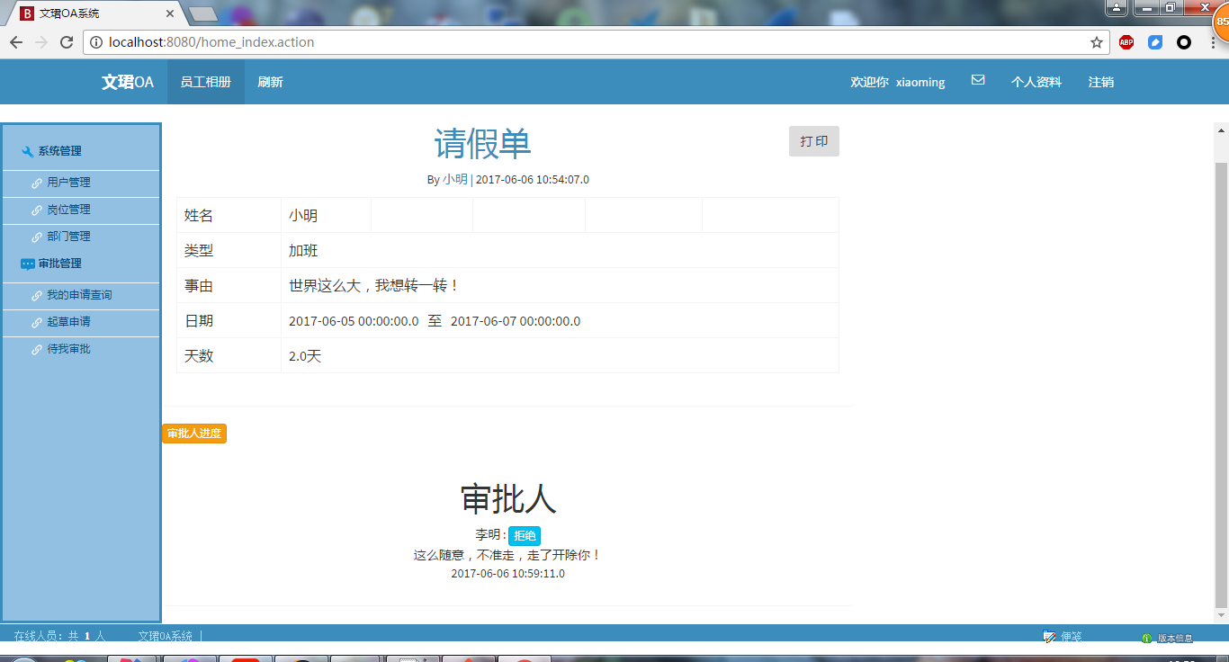The image size is (1229, 662).
Task: Click the reason text 世界这么大，我想转一转！
Action: click(x=375, y=285)
